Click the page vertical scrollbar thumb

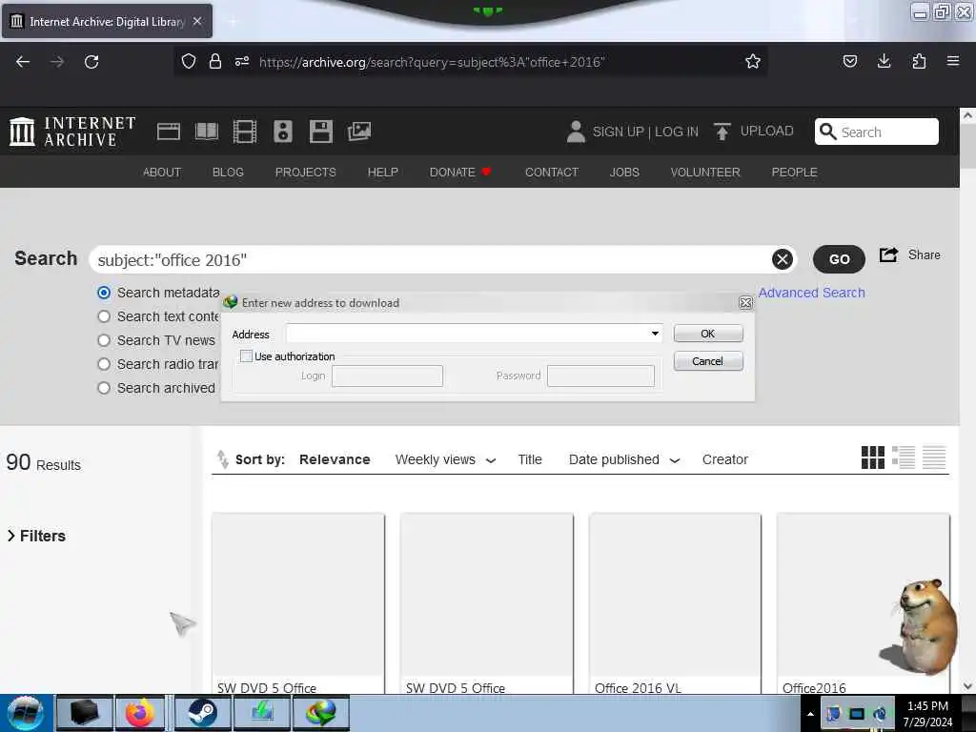967,146
